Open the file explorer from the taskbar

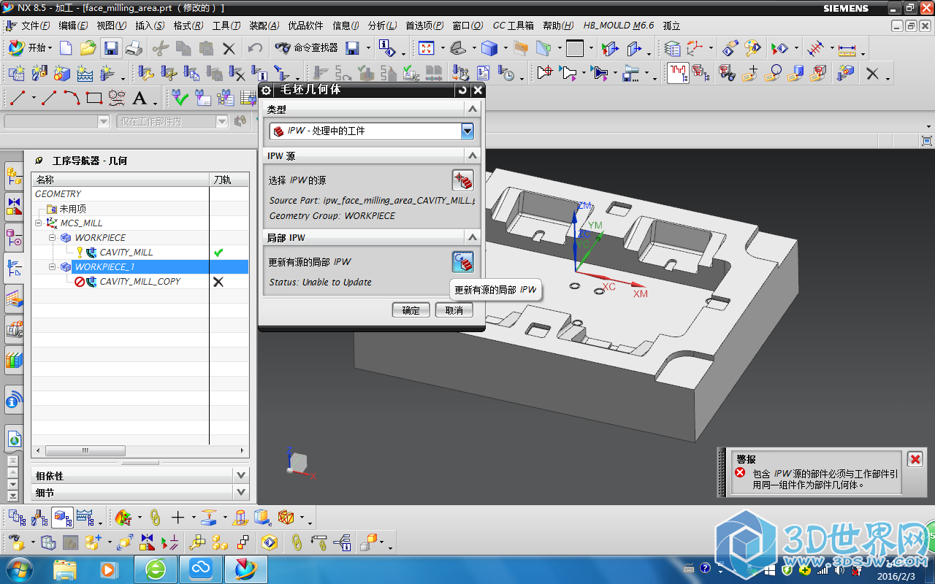pos(65,569)
